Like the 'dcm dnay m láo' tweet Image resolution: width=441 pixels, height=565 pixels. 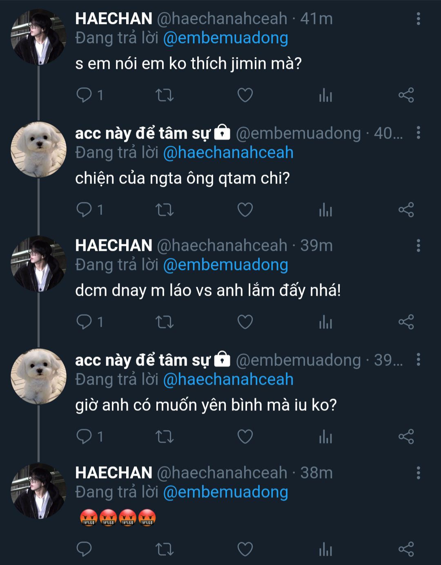(x=245, y=322)
